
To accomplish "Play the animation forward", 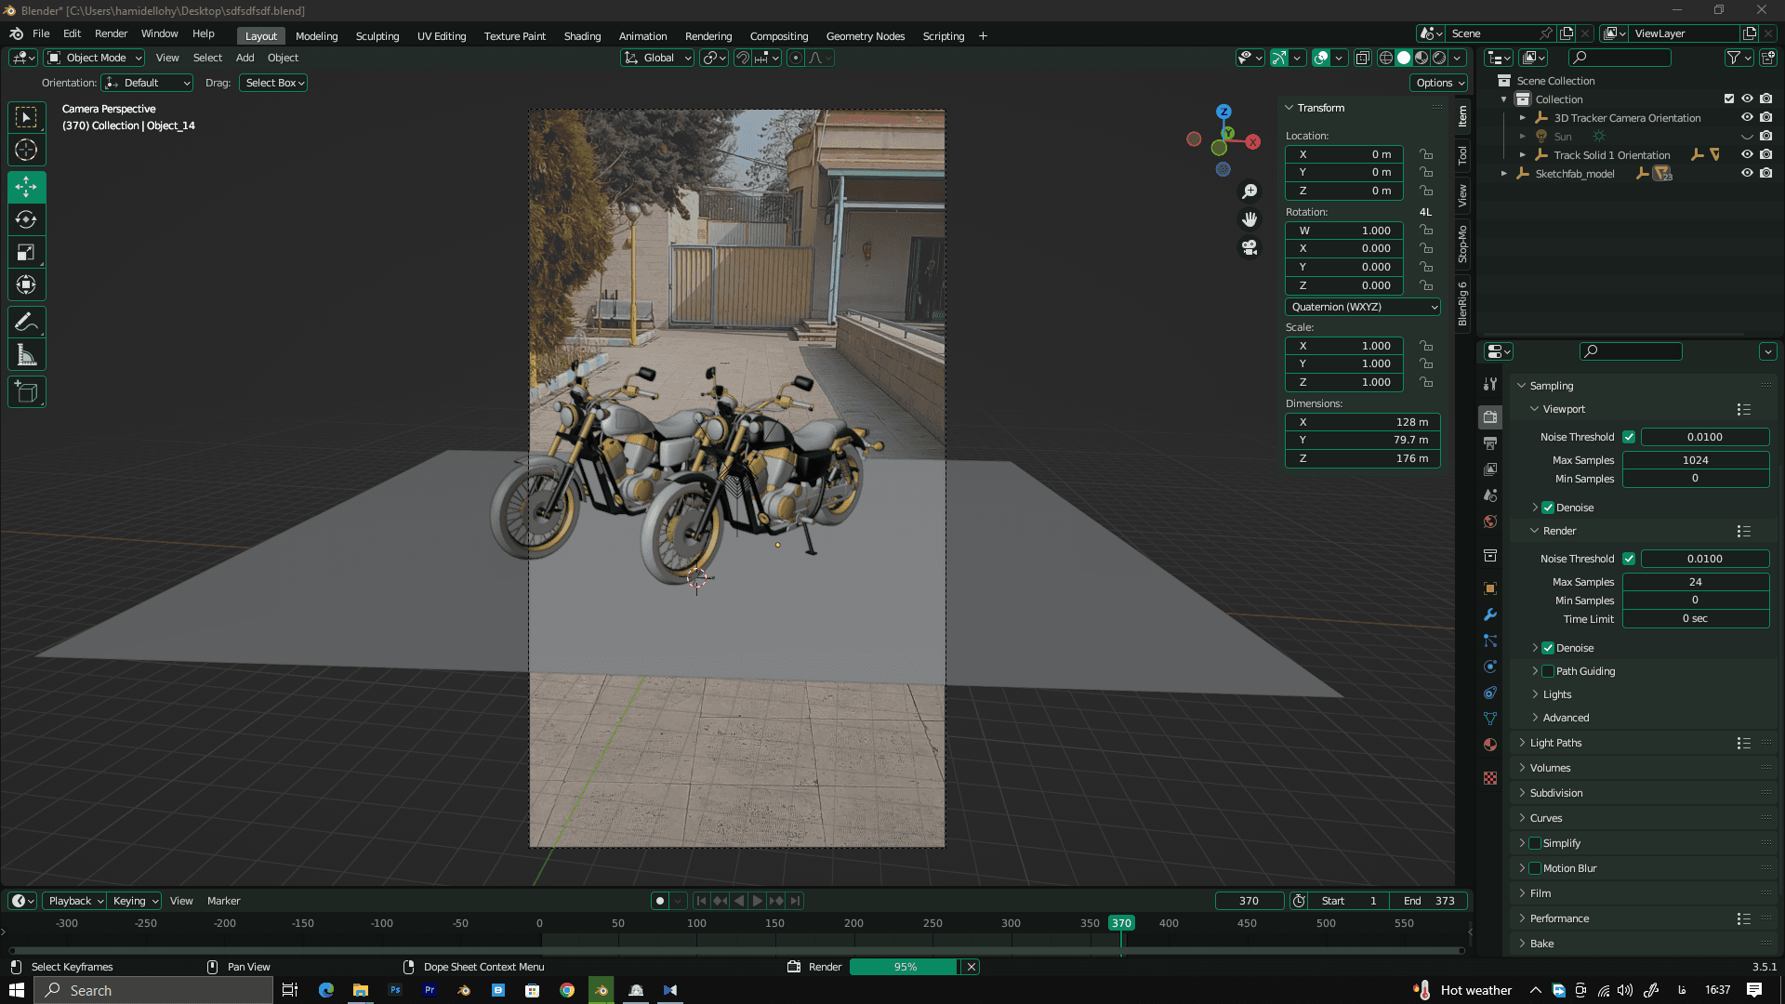I will 758,901.
